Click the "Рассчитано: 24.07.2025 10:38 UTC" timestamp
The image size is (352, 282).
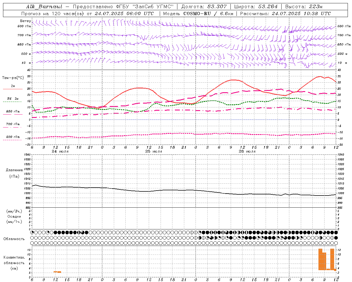click(x=285, y=13)
